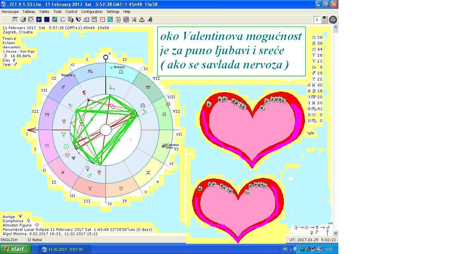Click the Google 'G' toolbar icon

(x=62, y=20)
